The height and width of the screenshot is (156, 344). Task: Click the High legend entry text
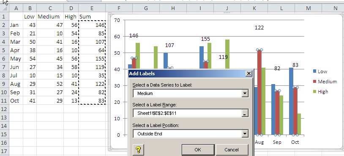[323, 92]
